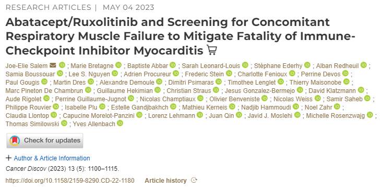This screenshot has height=189, width=385.
Task: Open the DOI link 10.1158/2159-8290.CD-22-1180
Action: click(70, 181)
